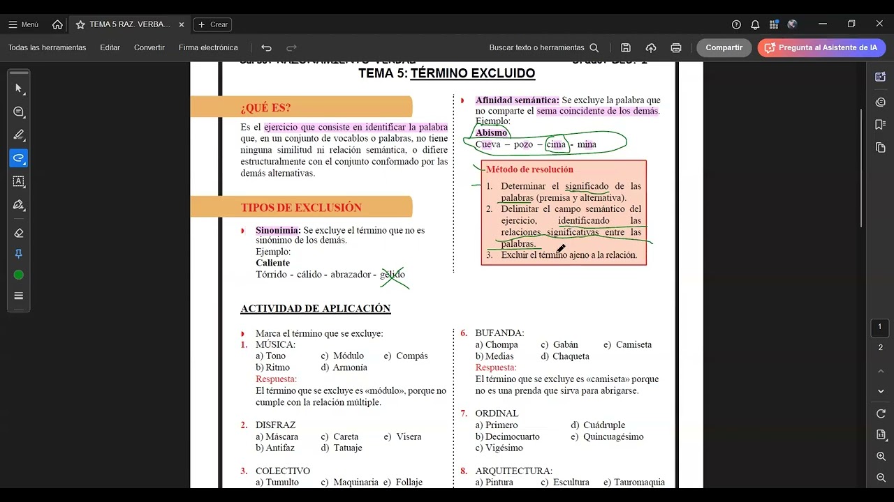
Task: Click the Método de resolución title
Action: point(529,169)
